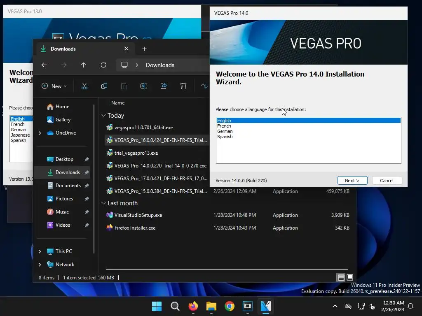Expand Network in navigation pane

pyautogui.click(x=40, y=265)
